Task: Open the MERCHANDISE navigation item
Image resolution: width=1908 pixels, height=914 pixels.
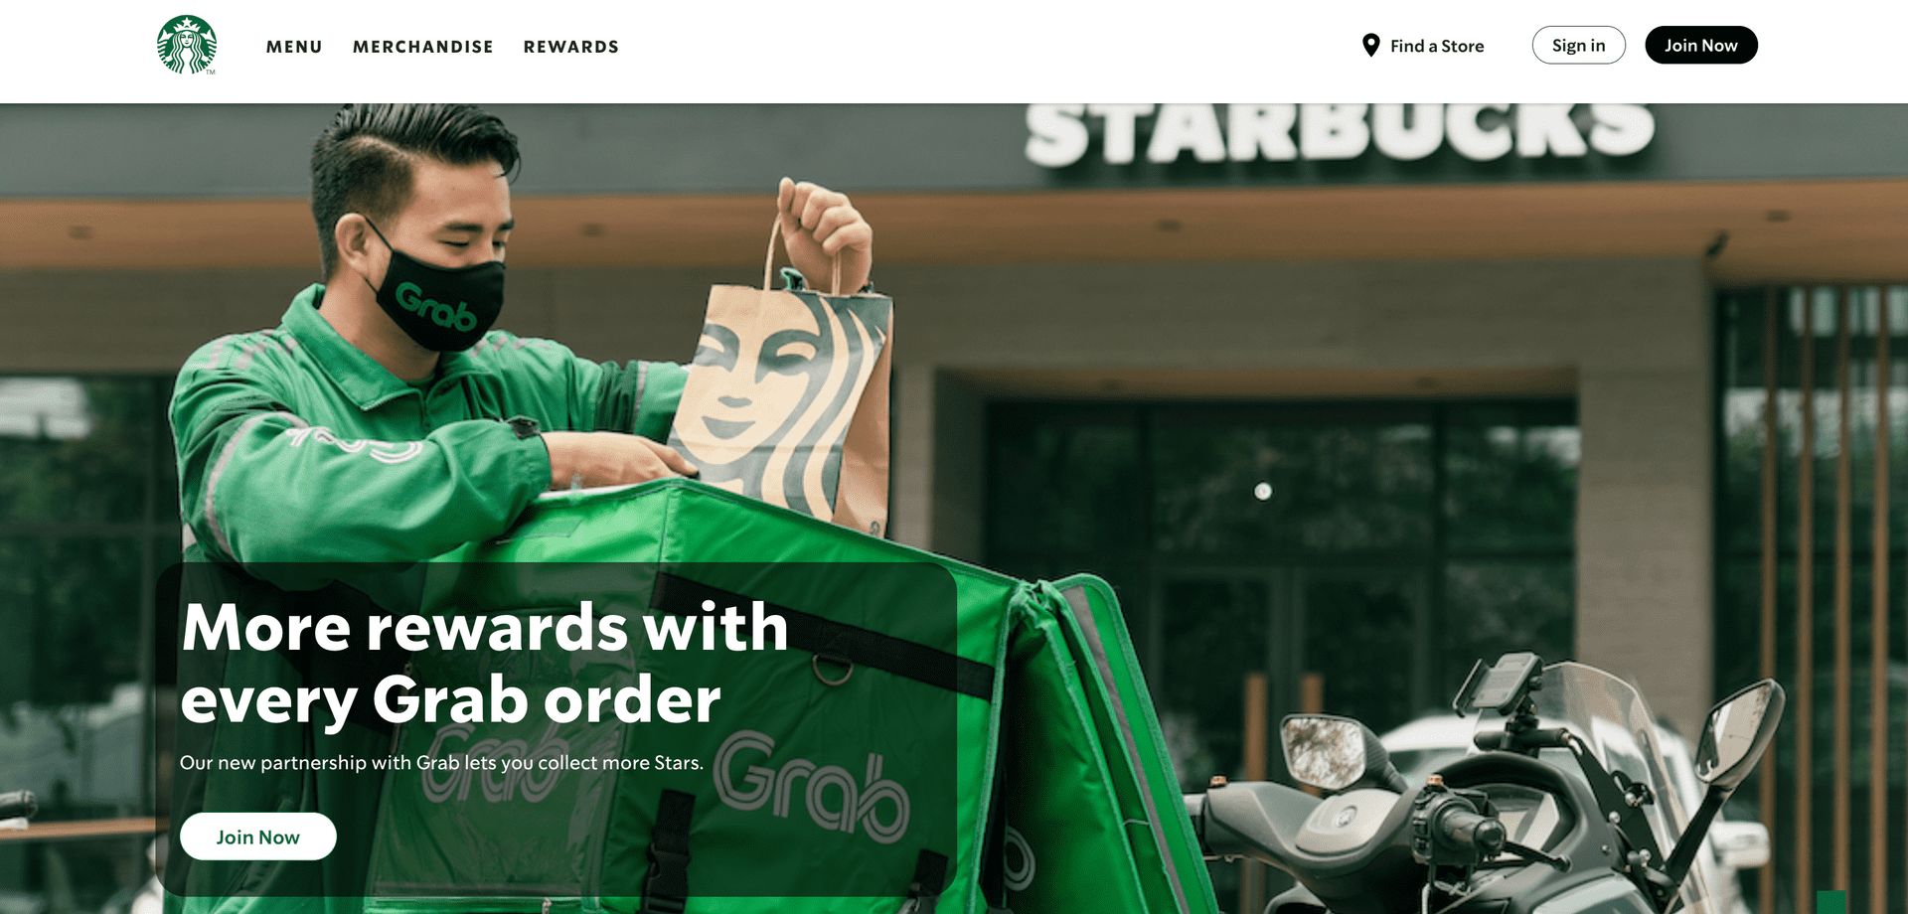Action: (x=423, y=47)
